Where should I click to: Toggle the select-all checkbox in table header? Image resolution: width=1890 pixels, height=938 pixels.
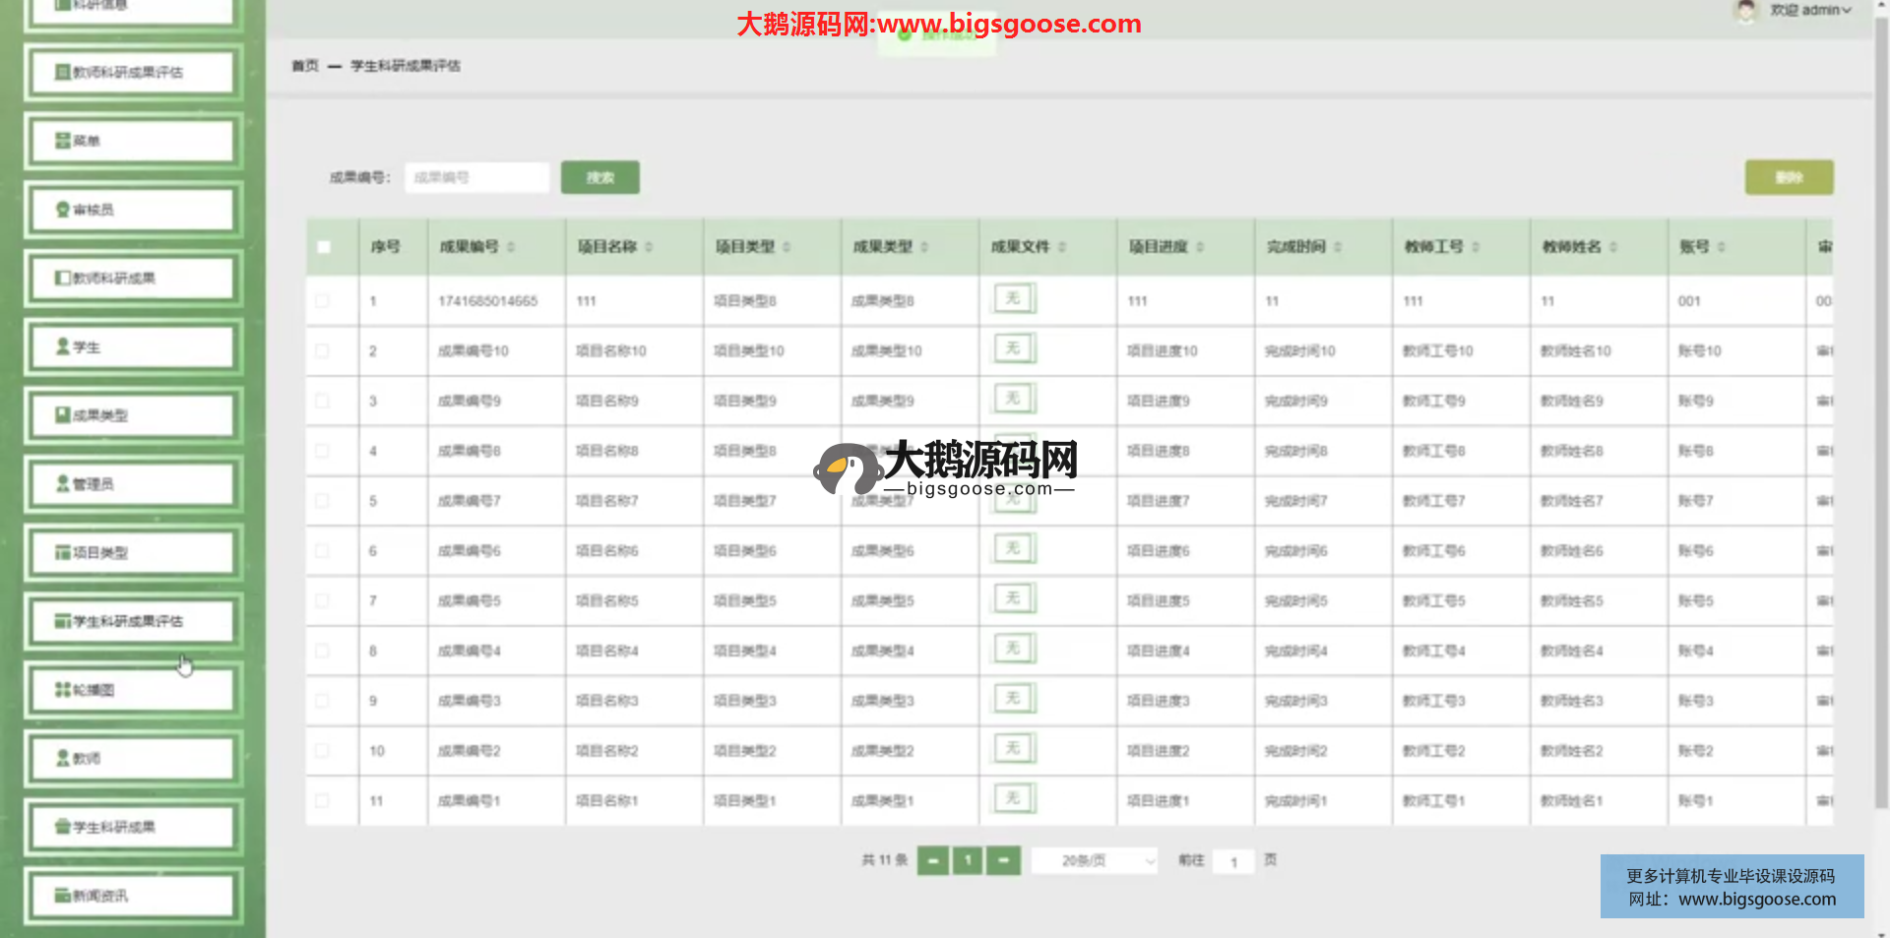coord(324,247)
